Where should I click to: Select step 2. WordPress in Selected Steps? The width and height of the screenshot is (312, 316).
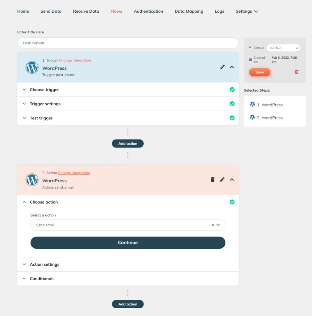(x=266, y=118)
